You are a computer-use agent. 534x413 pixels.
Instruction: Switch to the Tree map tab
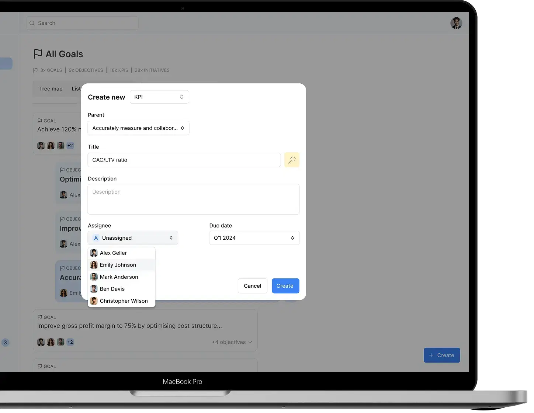pos(51,89)
